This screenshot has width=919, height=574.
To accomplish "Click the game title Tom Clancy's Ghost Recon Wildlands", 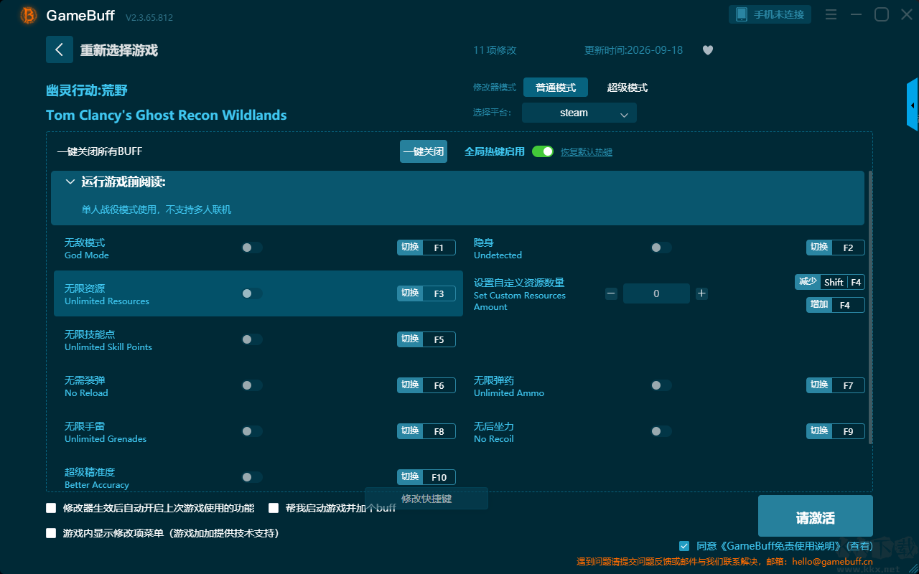I will (167, 115).
